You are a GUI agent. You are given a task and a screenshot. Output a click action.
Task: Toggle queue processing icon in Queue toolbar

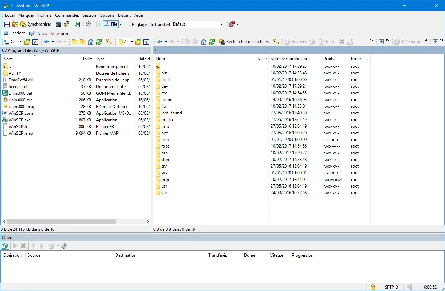(x=5, y=246)
